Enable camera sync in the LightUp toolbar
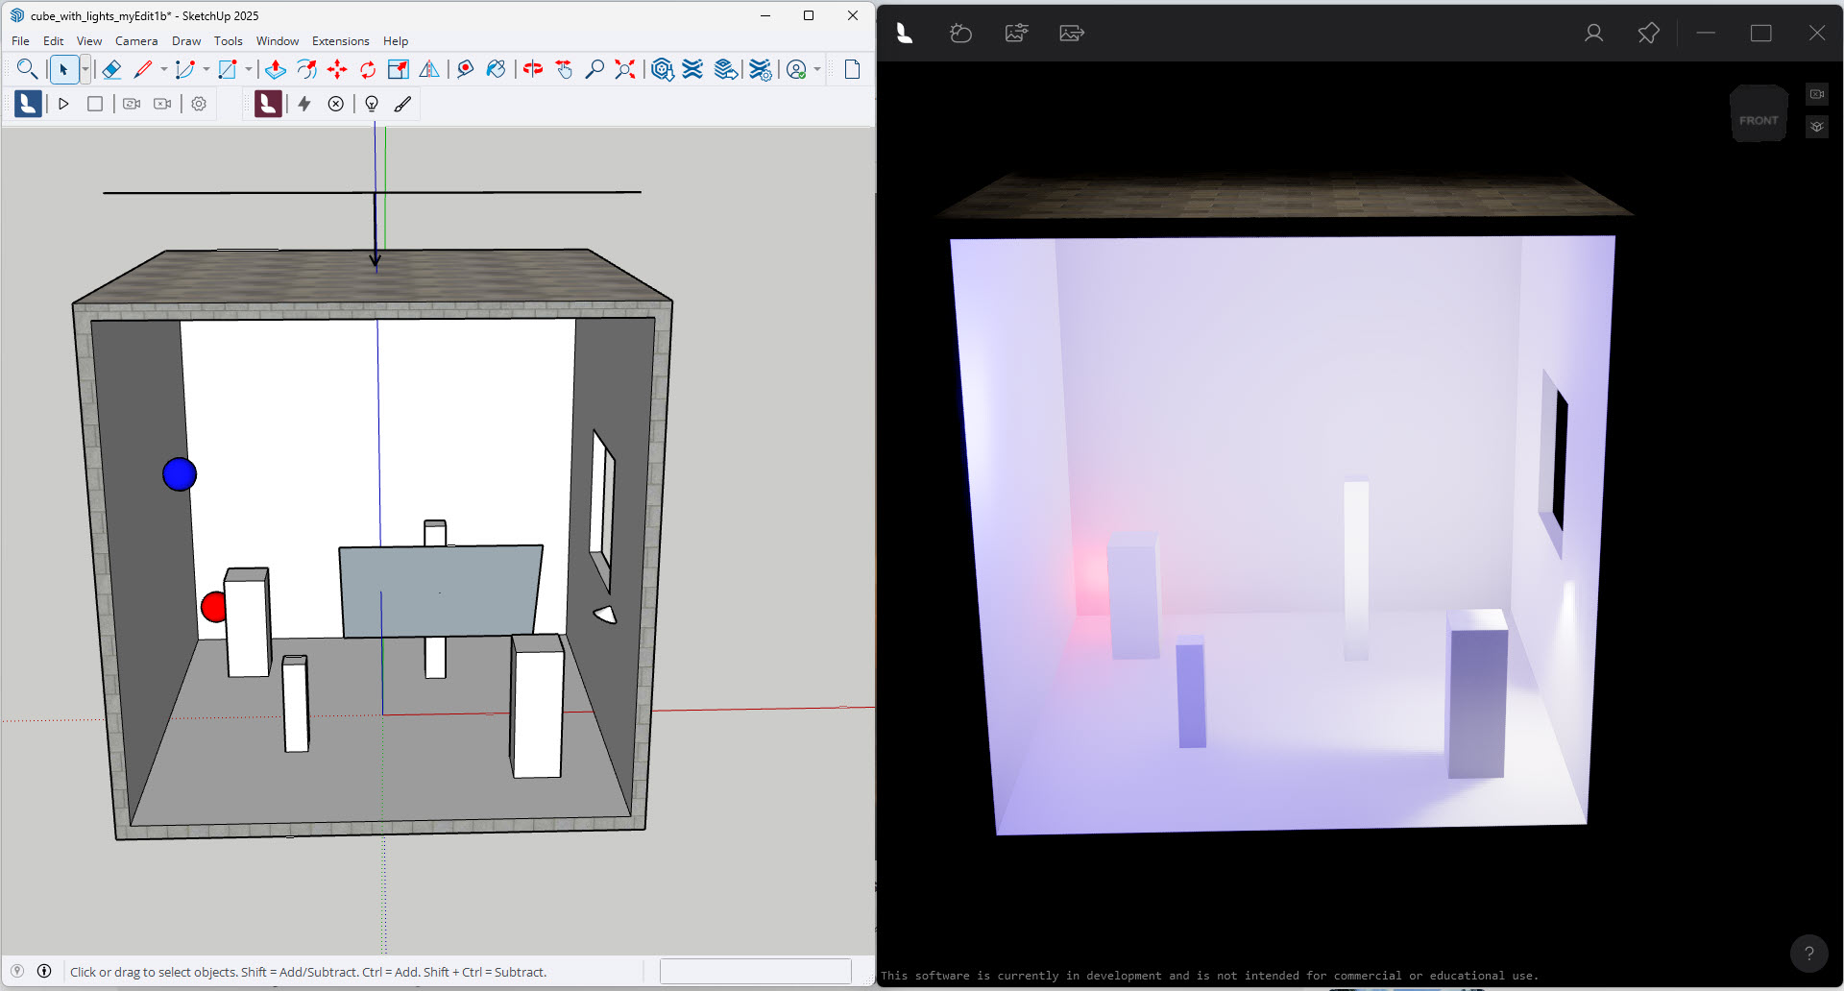The width and height of the screenshot is (1844, 991). (x=132, y=104)
